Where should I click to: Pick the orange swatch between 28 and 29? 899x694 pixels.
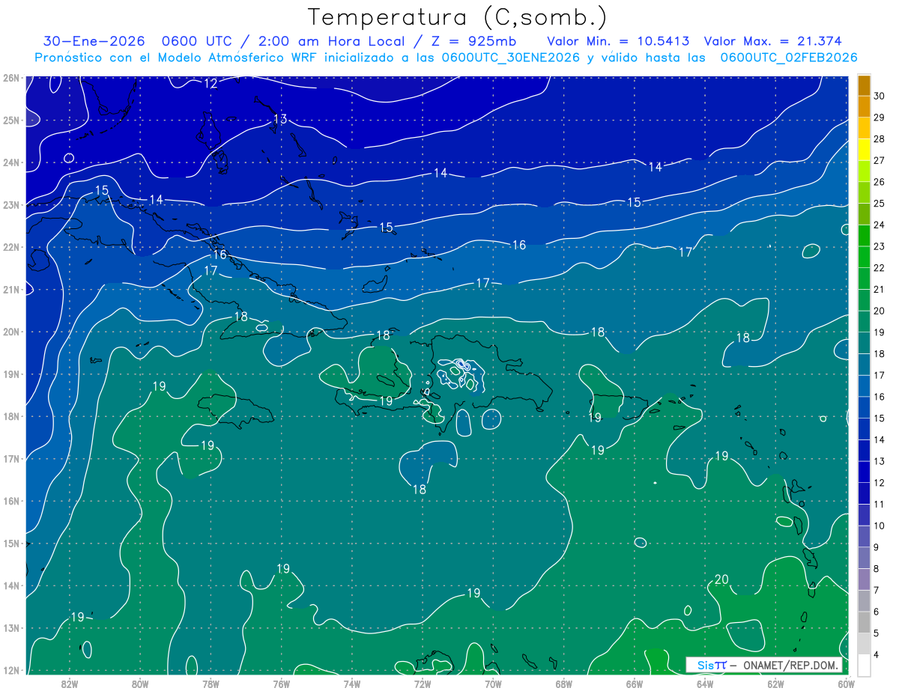(x=864, y=128)
